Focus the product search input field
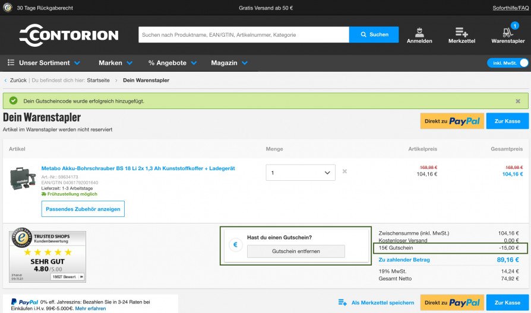Image resolution: width=531 pixels, height=313 pixels. click(x=244, y=34)
